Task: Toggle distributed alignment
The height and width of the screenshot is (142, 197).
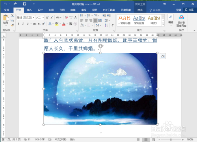Action: (100, 20)
